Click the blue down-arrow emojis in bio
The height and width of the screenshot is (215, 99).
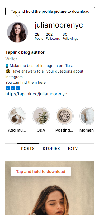coord(13,88)
